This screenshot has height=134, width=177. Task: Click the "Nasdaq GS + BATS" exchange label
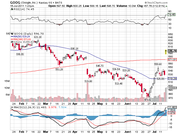pyautogui.click(x=50, y=3)
